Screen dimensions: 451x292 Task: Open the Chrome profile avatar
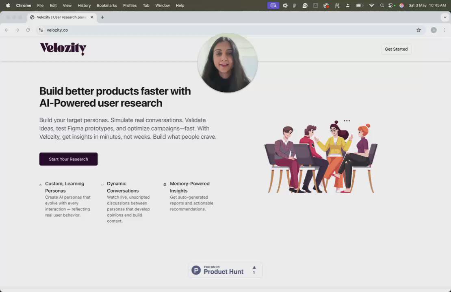tap(434, 30)
